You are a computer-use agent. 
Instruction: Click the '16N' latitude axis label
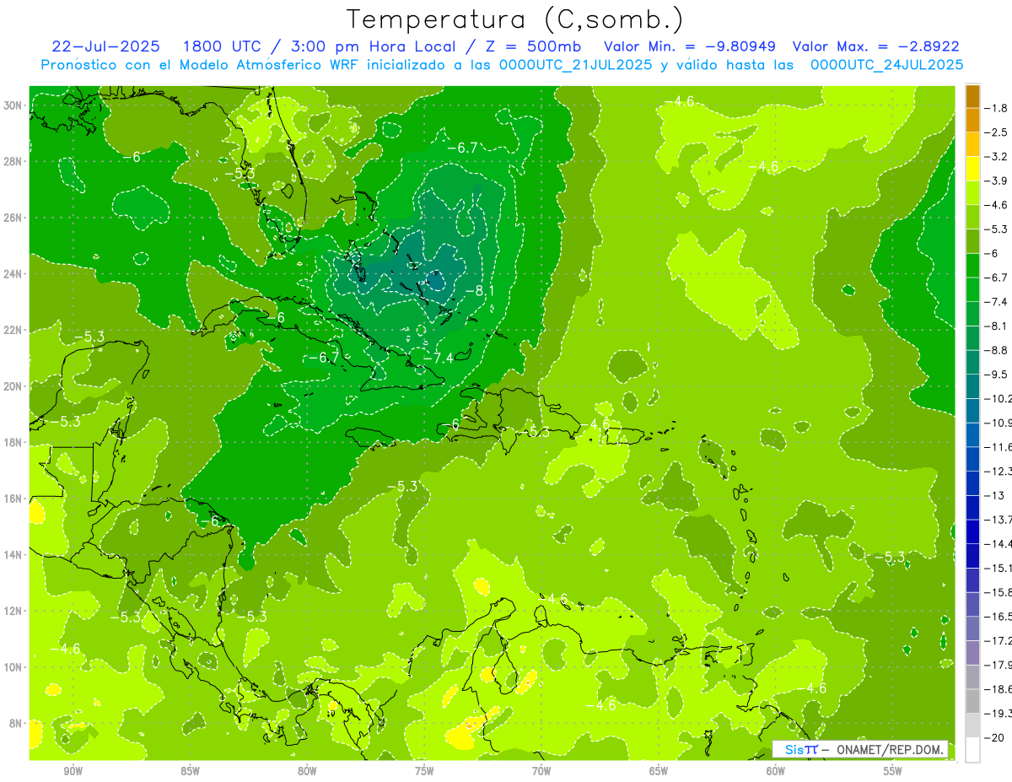tap(13, 499)
